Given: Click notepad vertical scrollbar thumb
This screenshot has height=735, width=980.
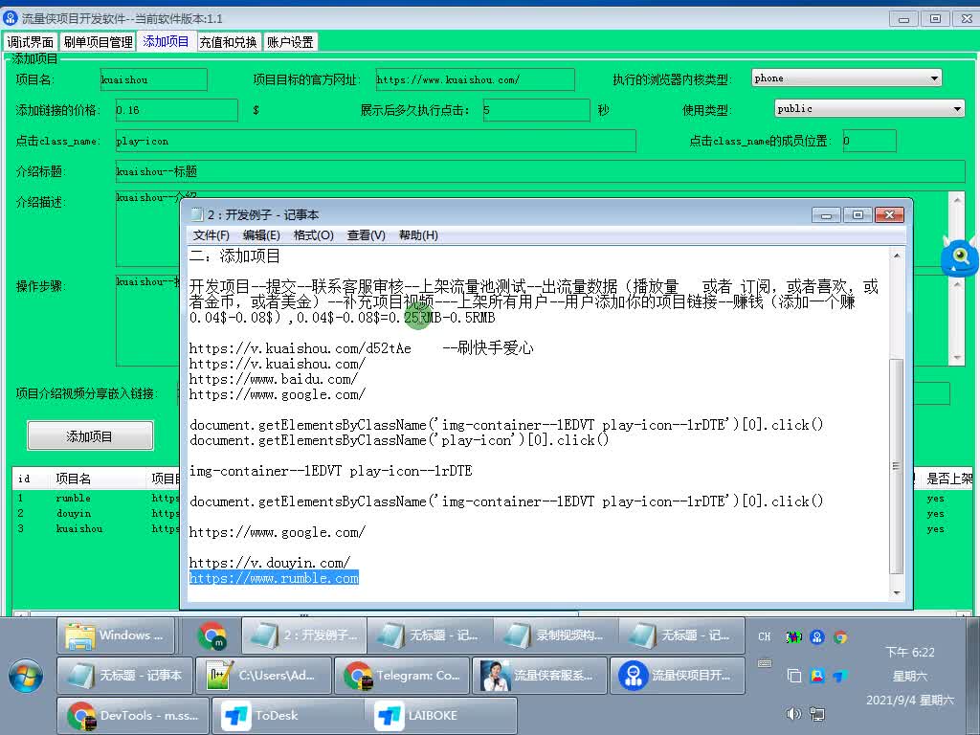Looking at the screenshot, I should point(896,466).
